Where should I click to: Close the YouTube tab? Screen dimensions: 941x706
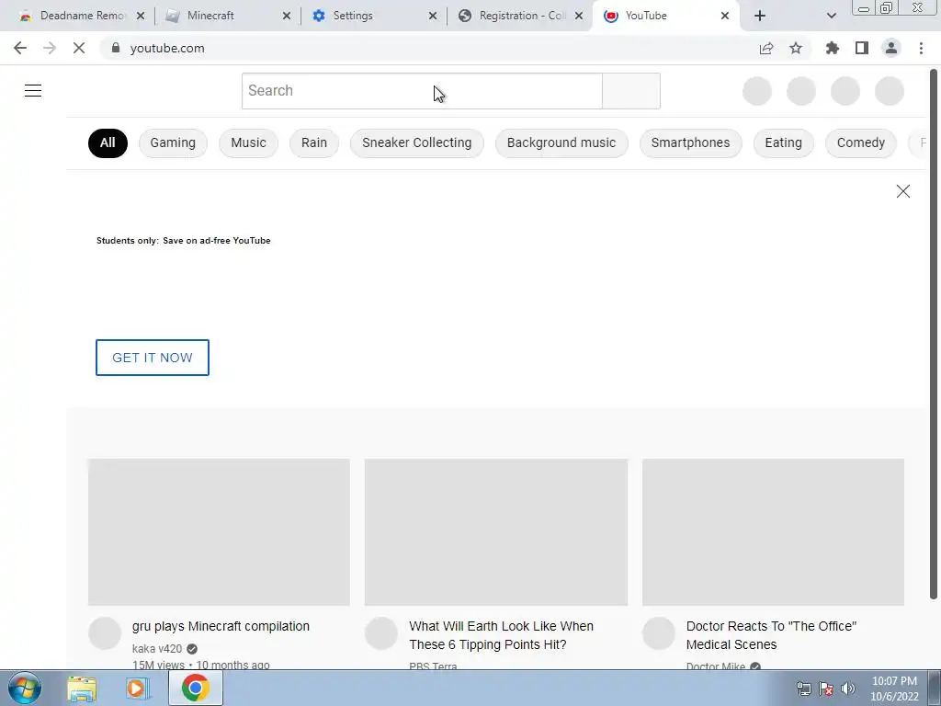725,17
